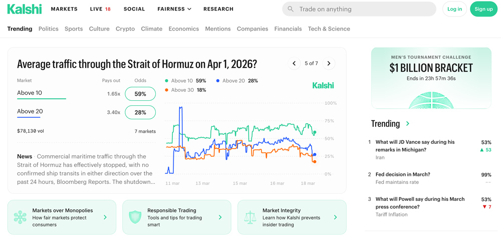The width and height of the screenshot is (501, 236).
Task: Select the Economics category tab
Action: (184, 29)
